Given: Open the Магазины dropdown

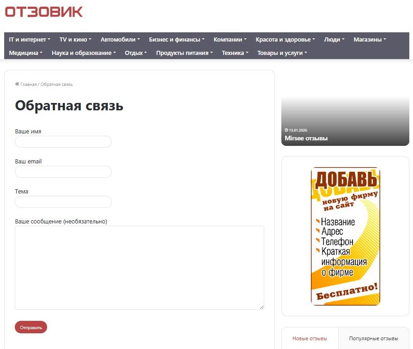Looking at the screenshot, I should coord(370,40).
